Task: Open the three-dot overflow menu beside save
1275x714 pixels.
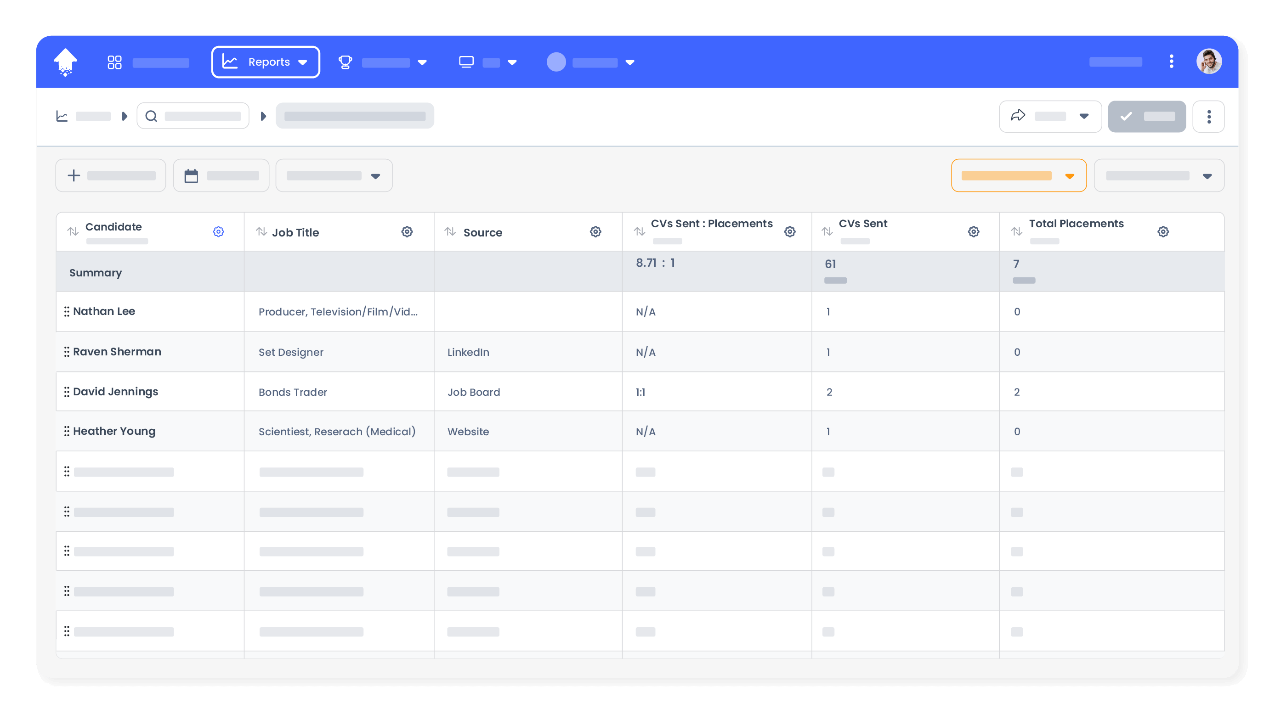Action: [1209, 116]
